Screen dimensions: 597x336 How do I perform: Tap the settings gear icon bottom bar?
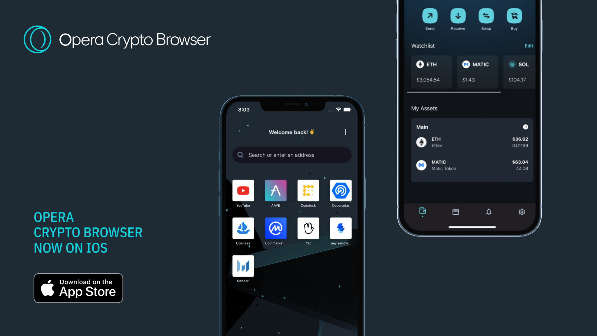(x=521, y=212)
